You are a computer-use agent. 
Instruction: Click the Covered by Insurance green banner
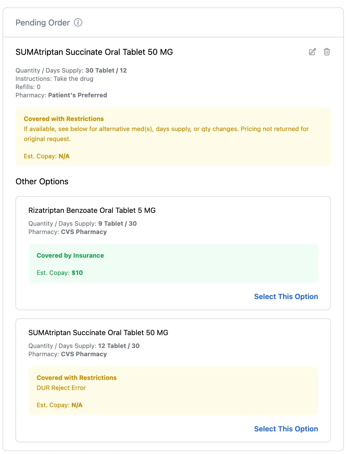tap(173, 264)
